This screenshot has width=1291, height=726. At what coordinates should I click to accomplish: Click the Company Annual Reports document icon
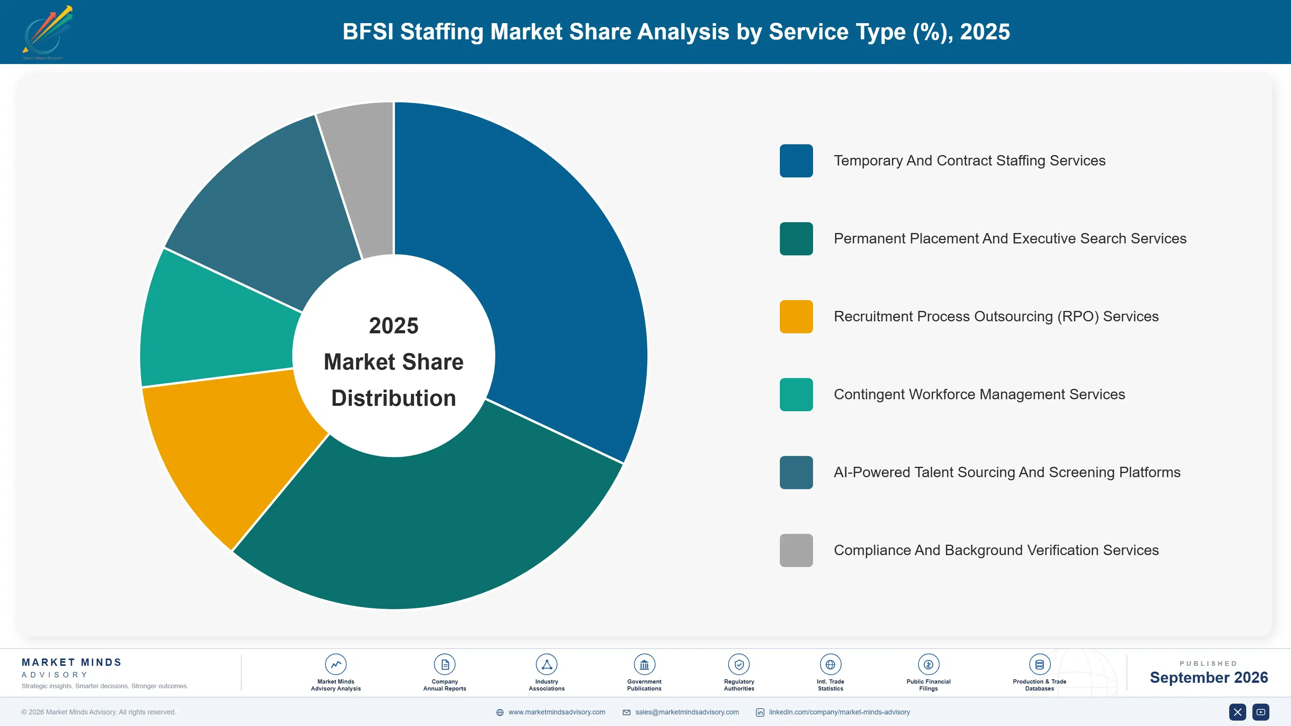444,664
